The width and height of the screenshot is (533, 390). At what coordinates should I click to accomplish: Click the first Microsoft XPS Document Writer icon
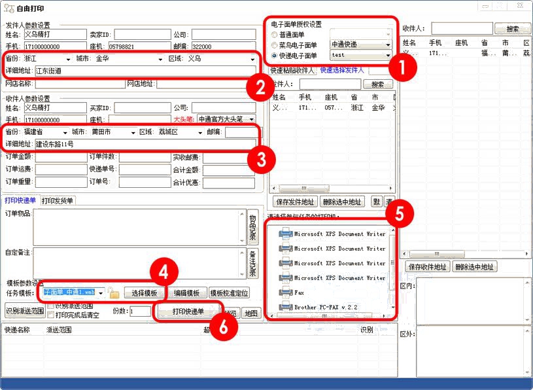pos(285,234)
